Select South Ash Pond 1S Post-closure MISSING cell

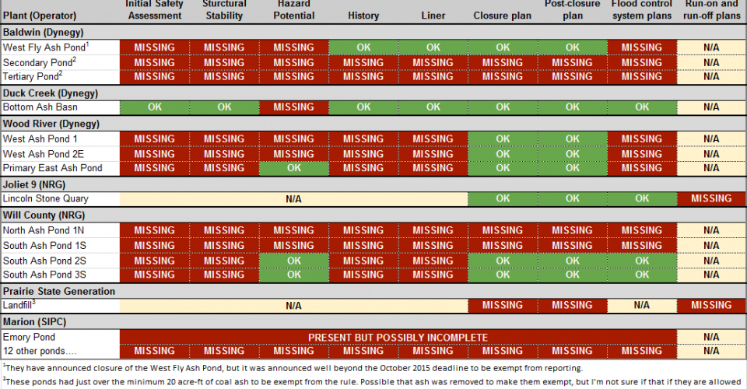pyautogui.click(x=572, y=245)
